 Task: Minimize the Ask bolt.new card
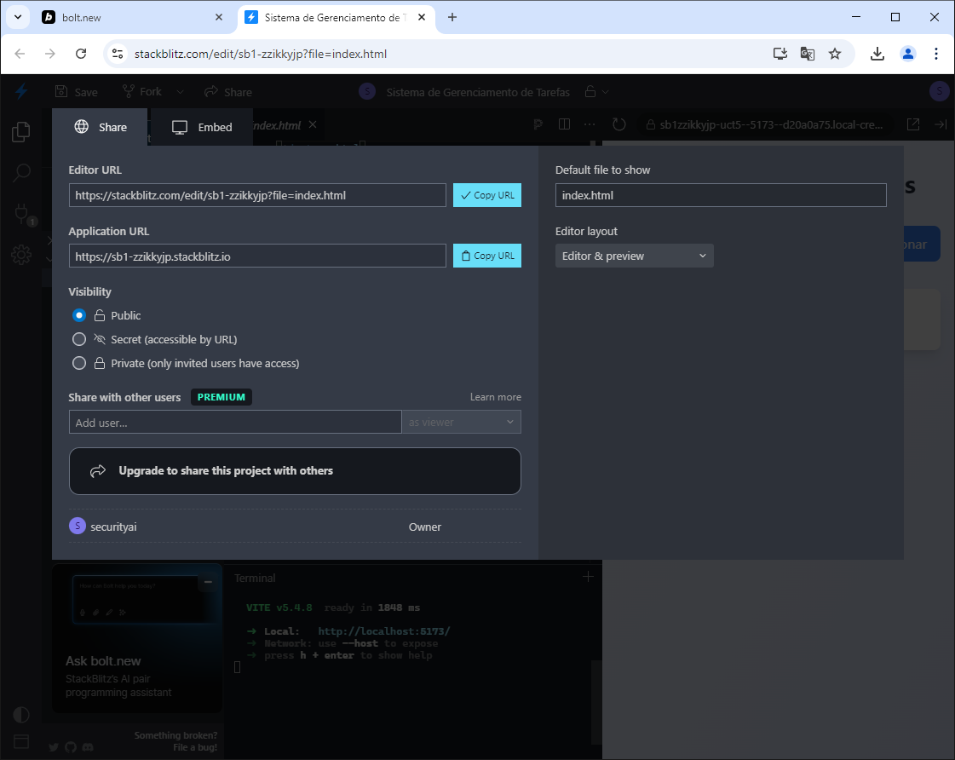pos(208,582)
